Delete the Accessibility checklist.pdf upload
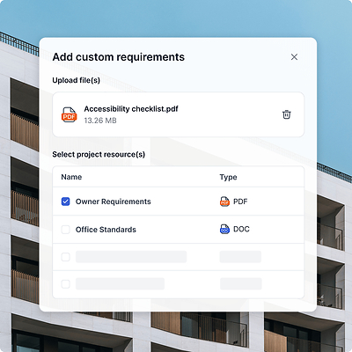Screen dimensions: 352x352 pyautogui.click(x=287, y=114)
